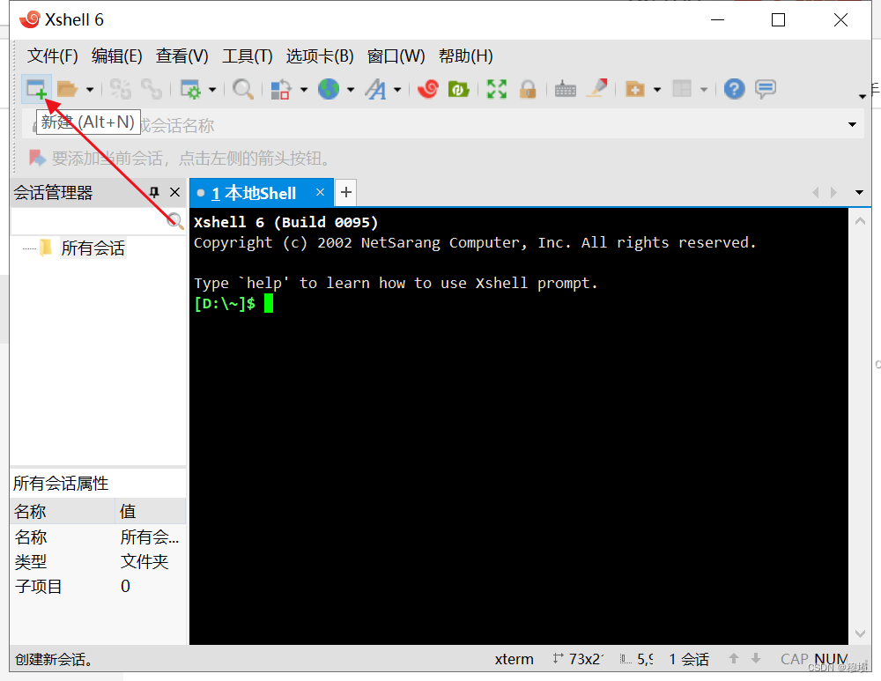Open the 选项卡(B) menu
The width and height of the screenshot is (881, 681).
pyautogui.click(x=320, y=56)
